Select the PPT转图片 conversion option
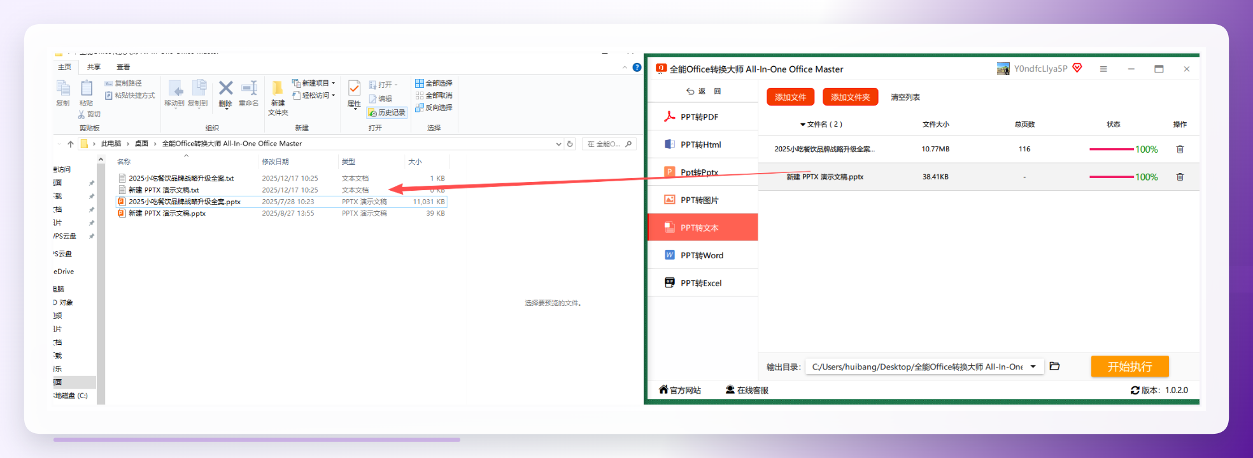This screenshot has height=458, width=1253. coord(702,200)
